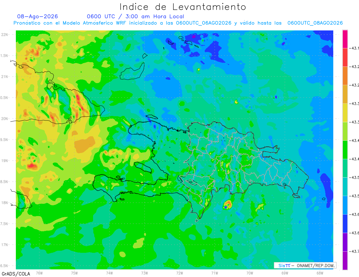Click the '9.5N' latitude label
Image resolution: width=359 pixels, height=277 pixels.
(x=5, y=140)
